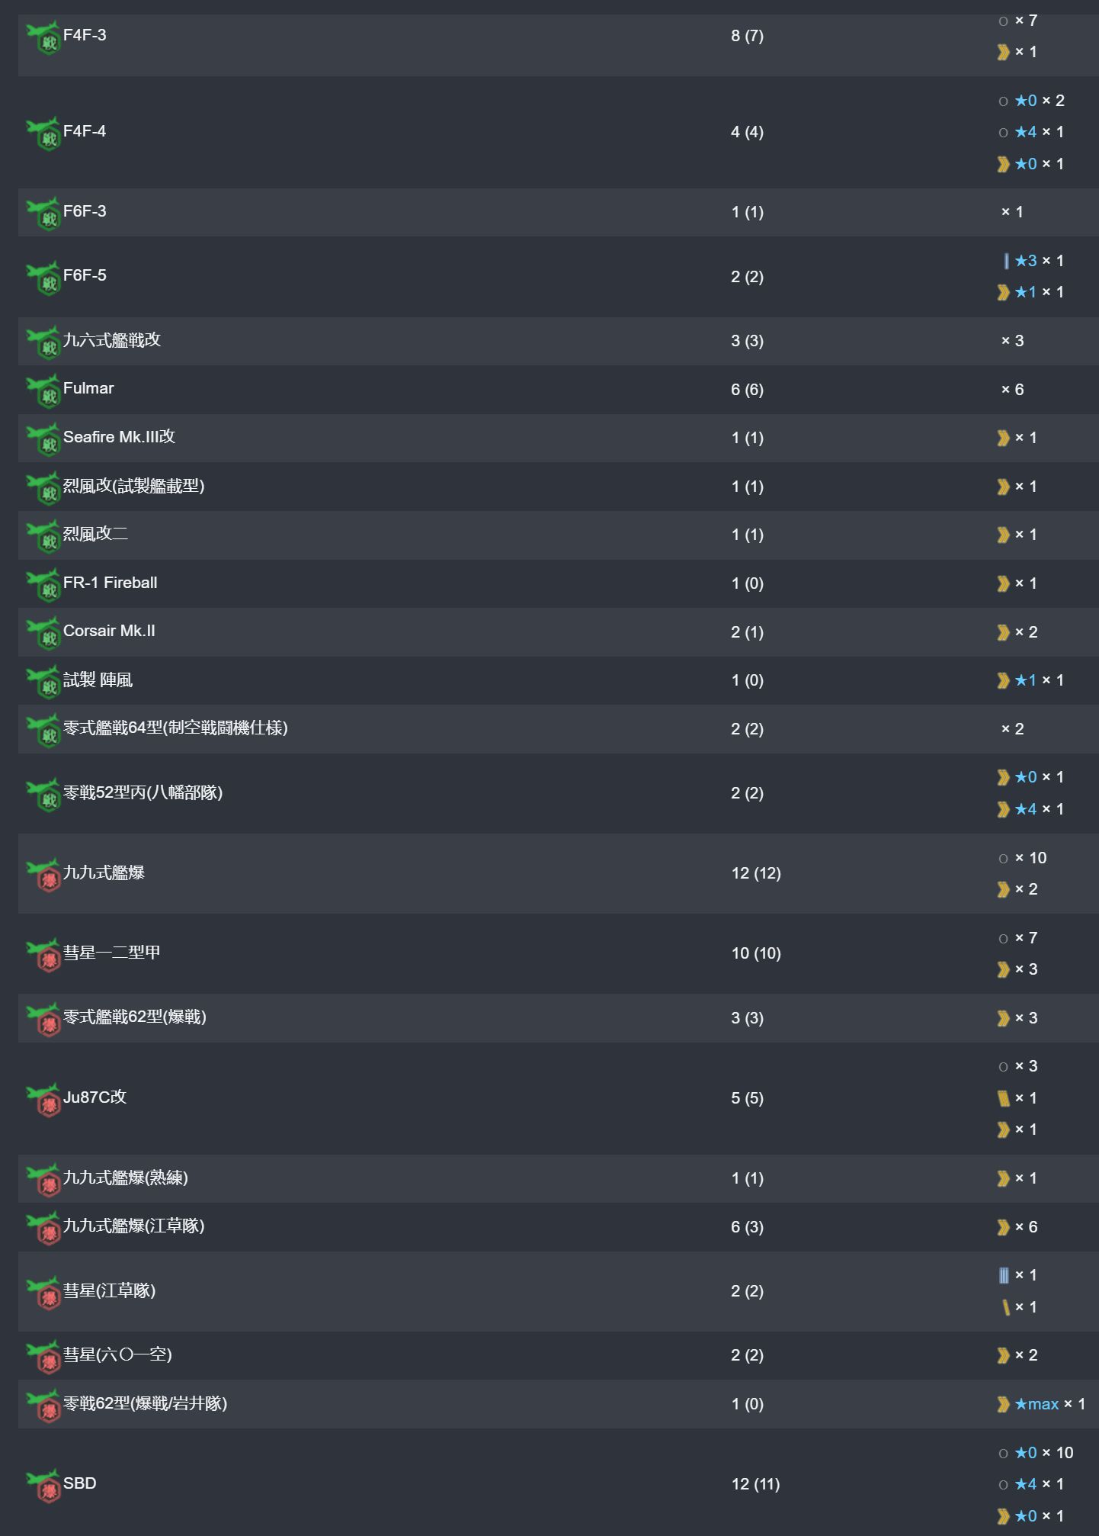Click the fighter icon beside Seafire Mk.III改

point(43,439)
